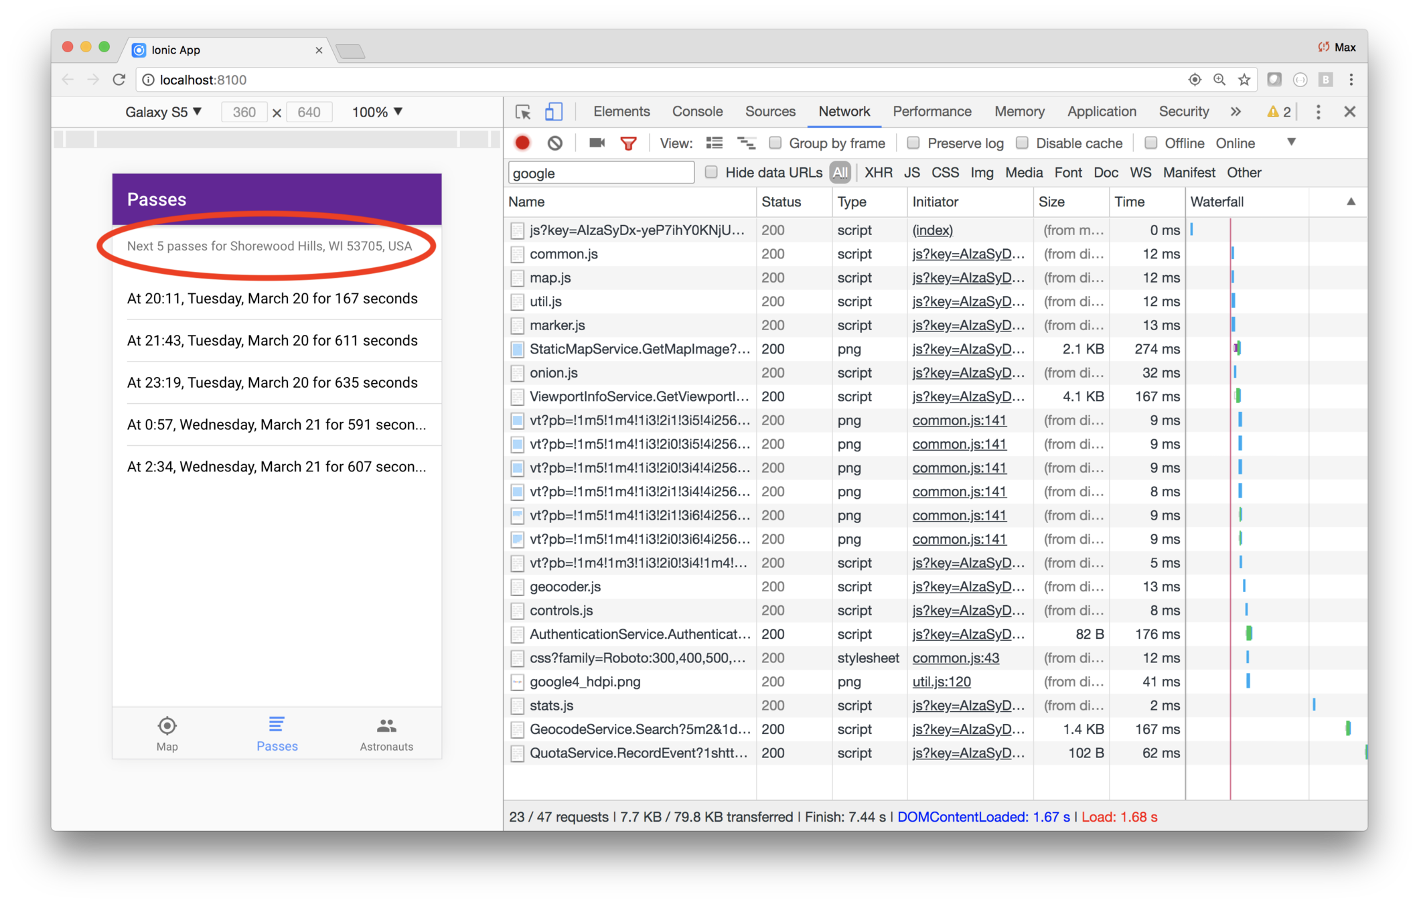
Task: Clear the network log with the clear icon
Action: click(x=554, y=143)
